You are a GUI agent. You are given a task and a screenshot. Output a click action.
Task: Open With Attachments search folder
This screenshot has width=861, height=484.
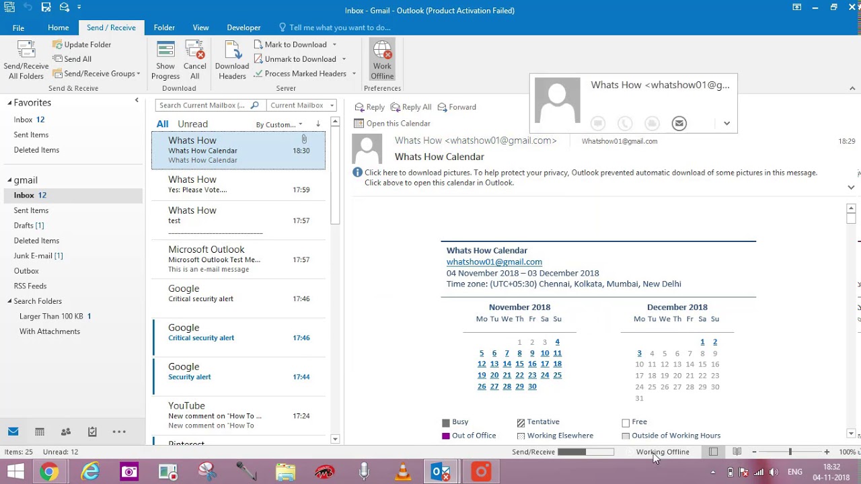click(x=50, y=331)
